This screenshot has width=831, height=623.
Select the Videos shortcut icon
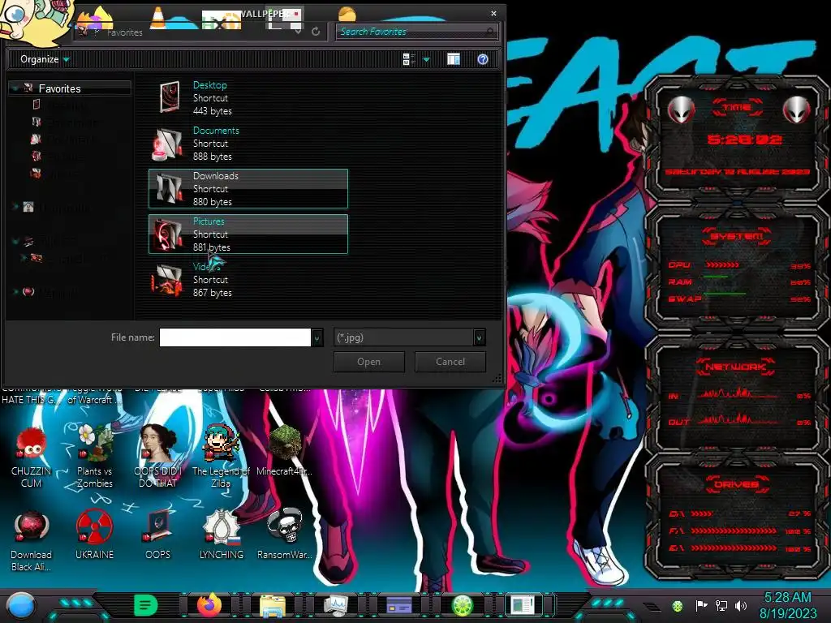point(167,279)
